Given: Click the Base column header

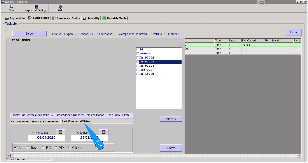Looking at the screenshot, I should [x=234, y=40].
